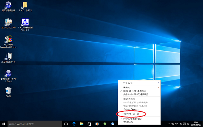Screen dimensions: 203x127
Task: Click the SD tray icon
Action: [x=173, y=124]
